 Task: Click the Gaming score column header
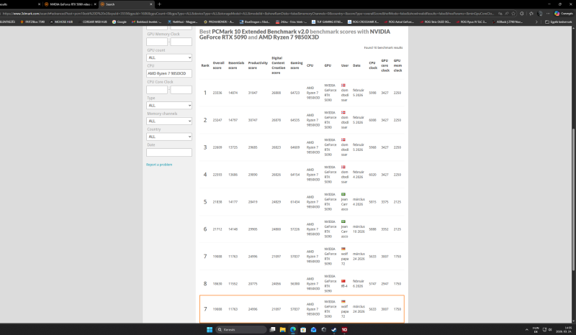point(297,65)
